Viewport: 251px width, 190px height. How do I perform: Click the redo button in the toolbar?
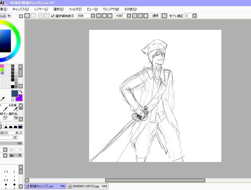coord(33,16)
